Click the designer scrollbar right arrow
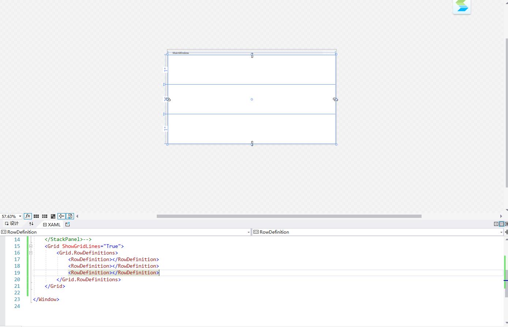 tap(501, 216)
